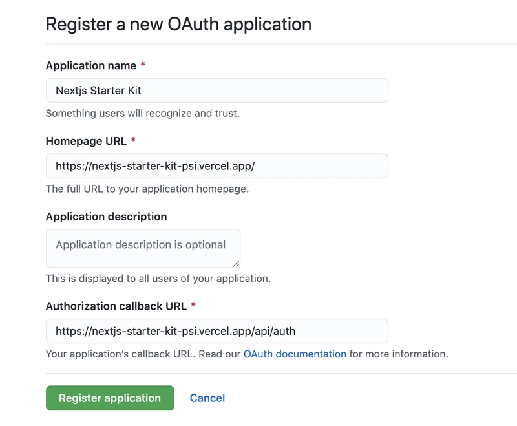Image resolution: width=517 pixels, height=426 pixels.
Task: Click the 'full URL to your application homepage' hint
Action: [x=147, y=189]
